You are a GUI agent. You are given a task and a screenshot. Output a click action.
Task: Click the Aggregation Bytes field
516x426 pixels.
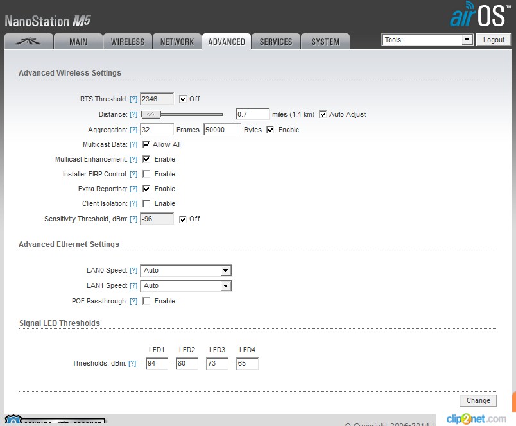click(222, 130)
